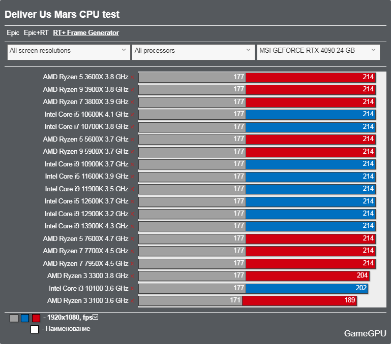
Task: Remove Intel Core i9 12900K with red X
Action: [132, 214]
